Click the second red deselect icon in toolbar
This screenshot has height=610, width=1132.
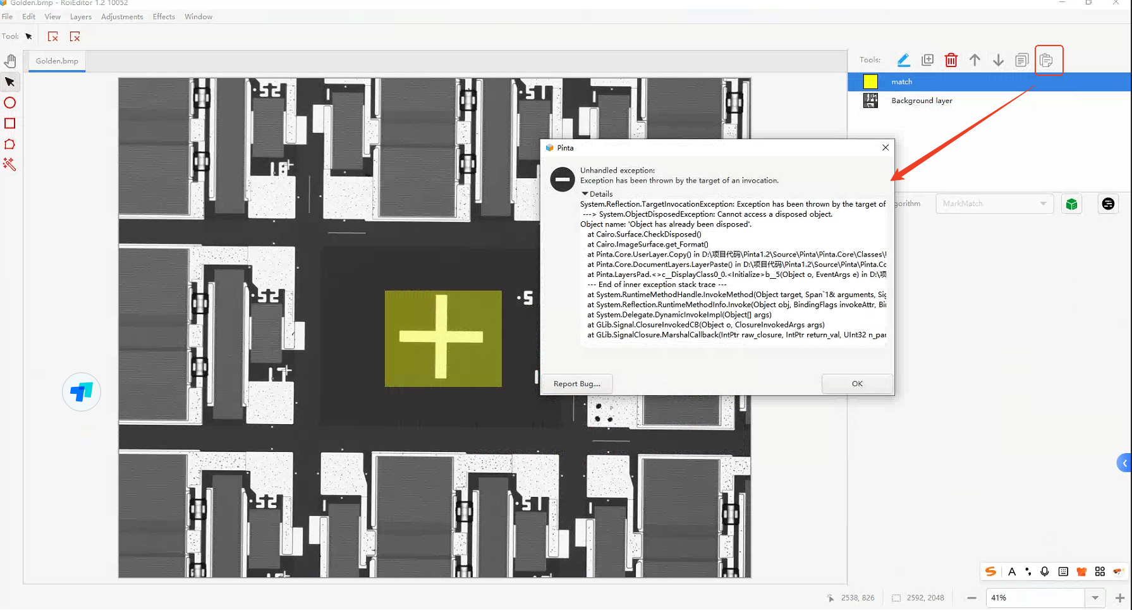(75, 37)
